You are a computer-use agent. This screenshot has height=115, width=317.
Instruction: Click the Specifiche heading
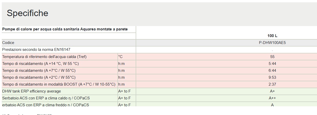27,13
